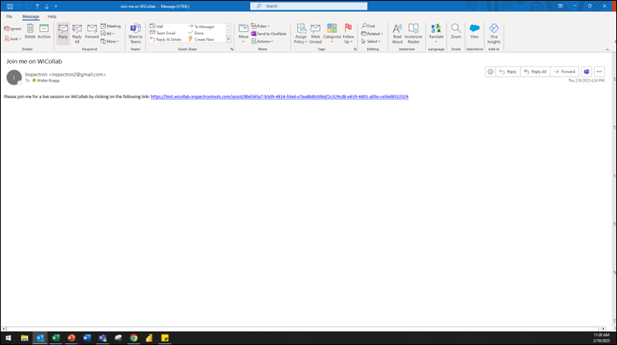This screenshot has height=345, width=617.
Task: Open the WiCollab session hyperlink
Action: click(x=280, y=97)
